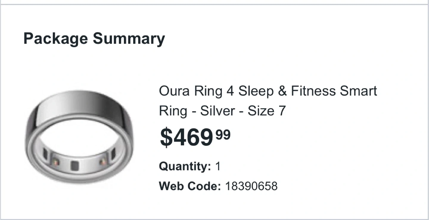
Task: Click the word Package in the heading
Action: (x=56, y=39)
